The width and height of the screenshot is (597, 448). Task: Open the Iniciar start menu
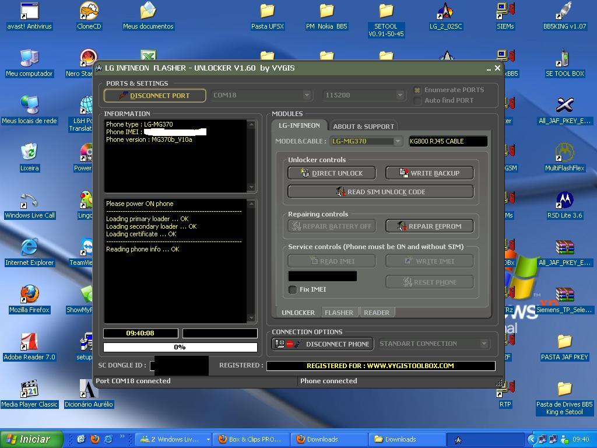point(31,439)
